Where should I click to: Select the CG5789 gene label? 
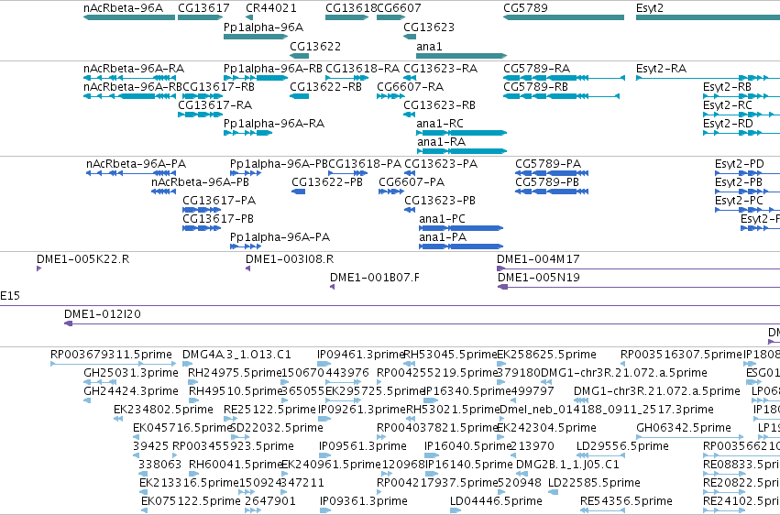pos(525,8)
